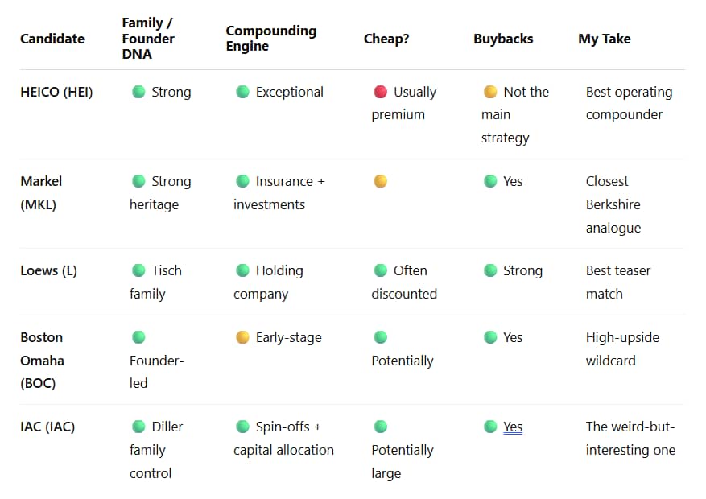Click the green circle above Founder-led
The image size is (706, 499).
coord(138,337)
